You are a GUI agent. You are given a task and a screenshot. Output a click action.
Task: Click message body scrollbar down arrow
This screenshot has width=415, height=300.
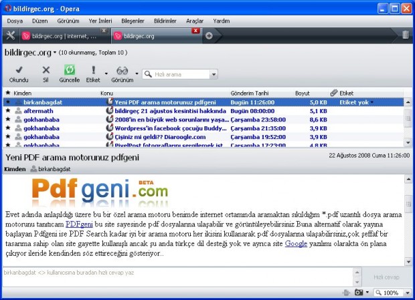(x=408, y=262)
